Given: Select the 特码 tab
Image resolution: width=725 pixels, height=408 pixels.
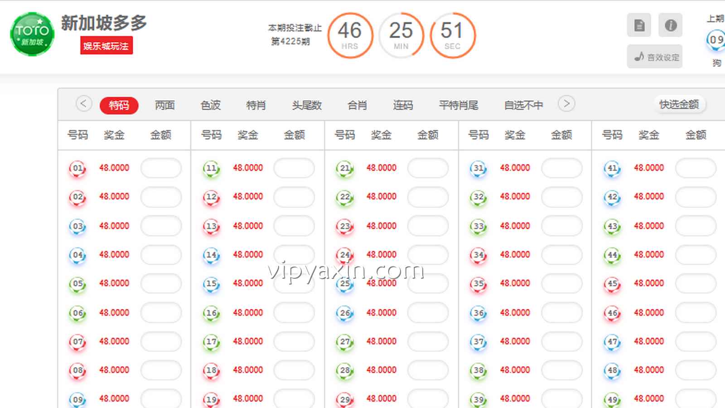Looking at the screenshot, I should (119, 105).
